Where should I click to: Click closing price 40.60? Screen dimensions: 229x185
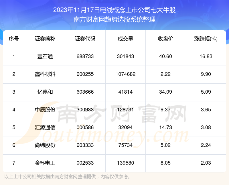point(165,56)
